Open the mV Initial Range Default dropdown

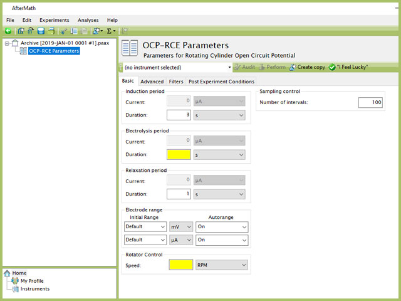pos(145,227)
